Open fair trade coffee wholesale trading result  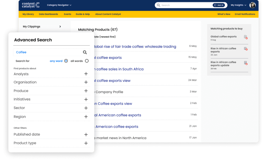(x=135, y=47)
